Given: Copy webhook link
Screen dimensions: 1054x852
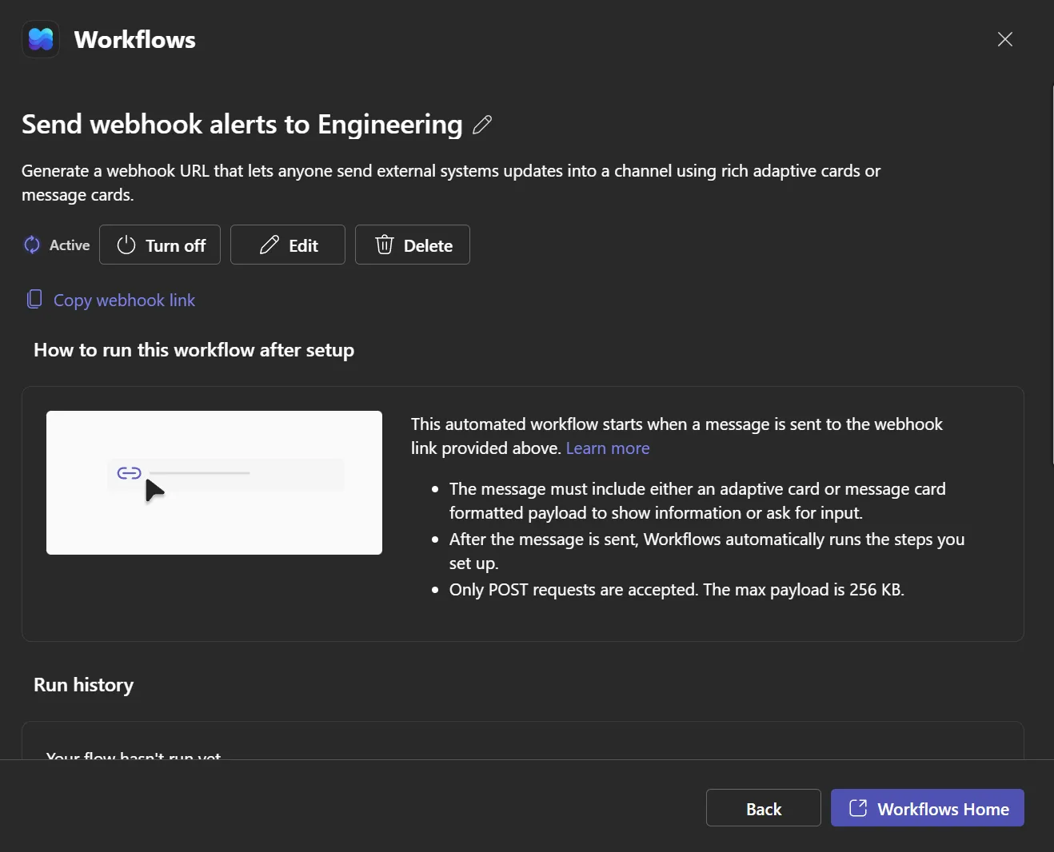Looking at the screenshot, I should (x=124, y=300).
